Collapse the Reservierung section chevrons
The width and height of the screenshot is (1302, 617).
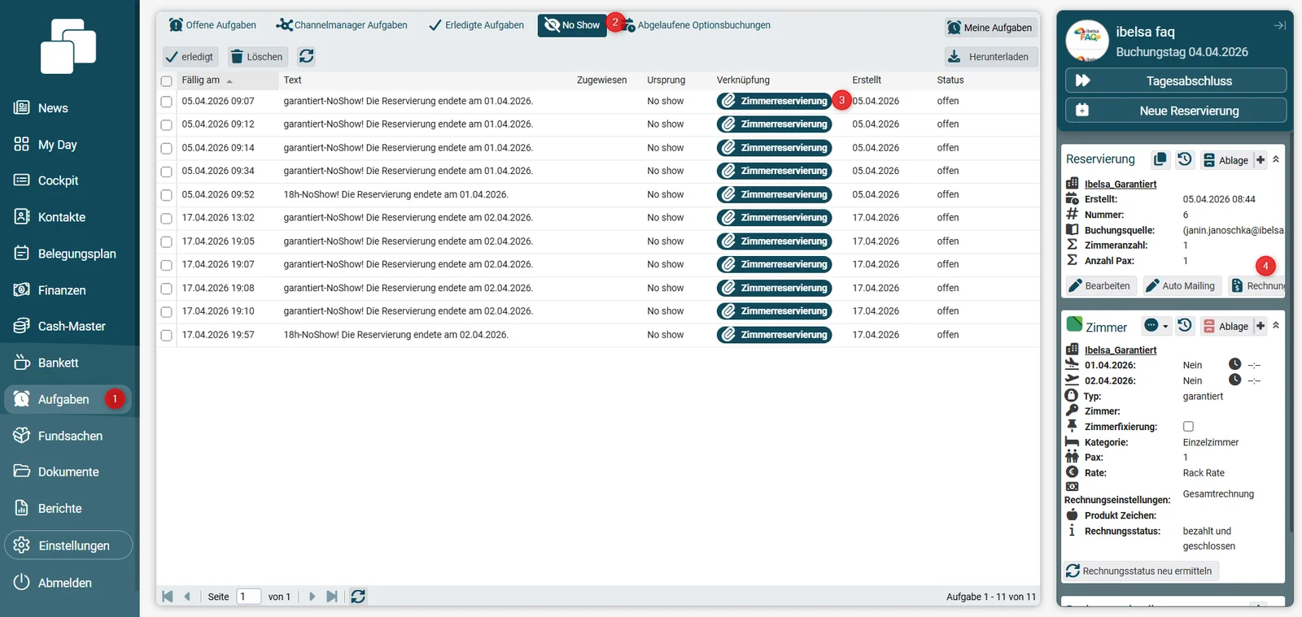(1276, 159)
